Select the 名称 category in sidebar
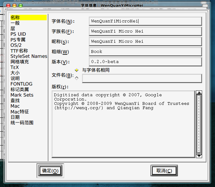215x187 pixels. pyautogui.click(x=29, y=18)
